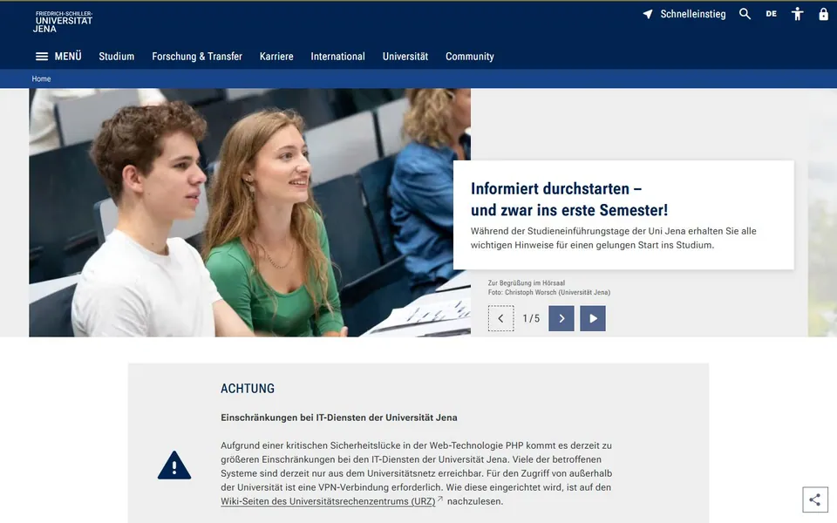Open the lecture hall students photo
This screenshot has width=837, height=523.
250,213
